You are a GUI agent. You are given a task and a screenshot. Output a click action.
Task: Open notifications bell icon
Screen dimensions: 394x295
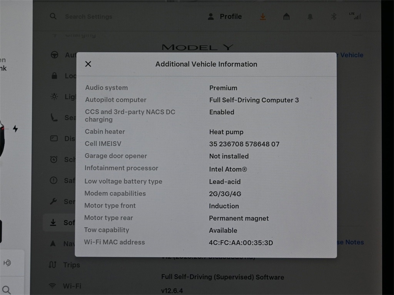pyautogui.click(x=310, y=17)
